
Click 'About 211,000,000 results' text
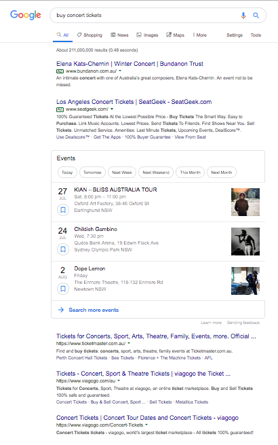(x=81, y=50)
